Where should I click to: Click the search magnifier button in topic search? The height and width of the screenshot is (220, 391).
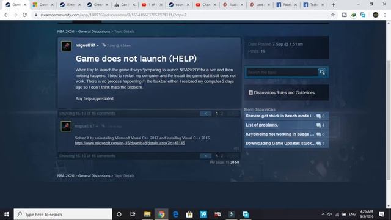(x=322, y=72)
